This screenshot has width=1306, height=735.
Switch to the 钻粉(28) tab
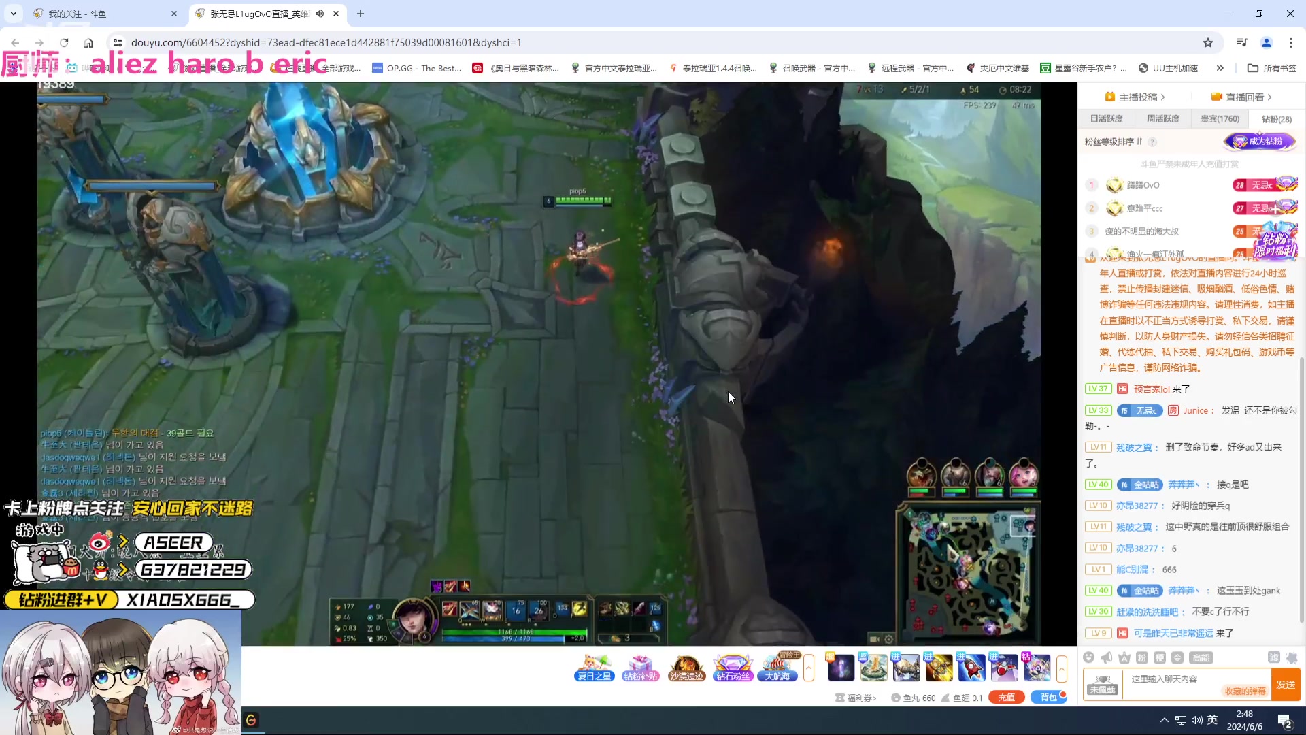[1277, 118]
